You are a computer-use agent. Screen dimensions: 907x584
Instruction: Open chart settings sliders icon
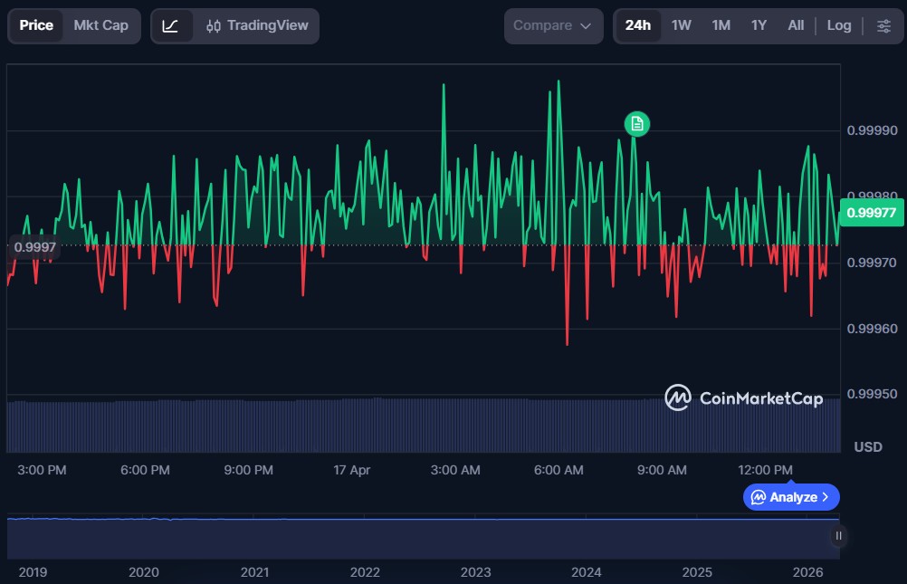[x=883, y=25]
